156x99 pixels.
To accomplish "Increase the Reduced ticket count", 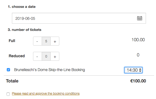I will 55,56.
